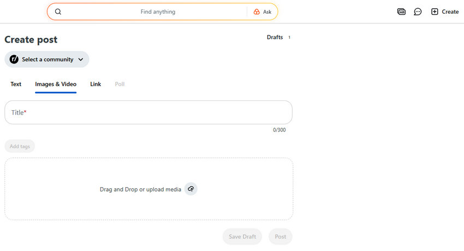The image size is (464, 251).
Task: Expand the community selector chevron arrow
Action: (x=81, y=59)
